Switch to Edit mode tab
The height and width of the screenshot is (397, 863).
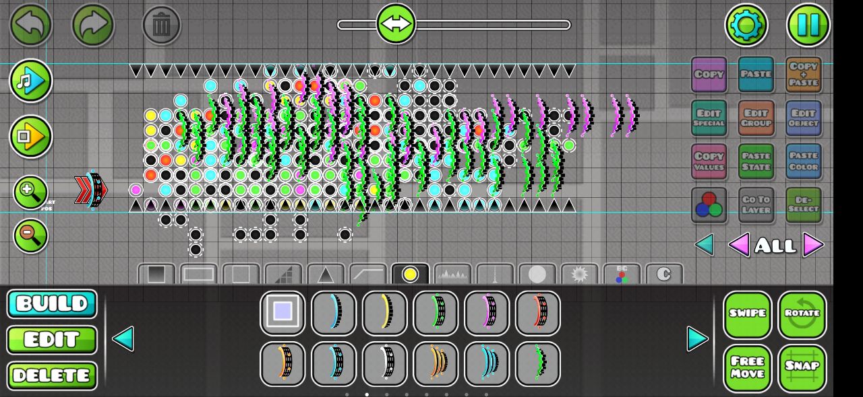click(52, 340)
